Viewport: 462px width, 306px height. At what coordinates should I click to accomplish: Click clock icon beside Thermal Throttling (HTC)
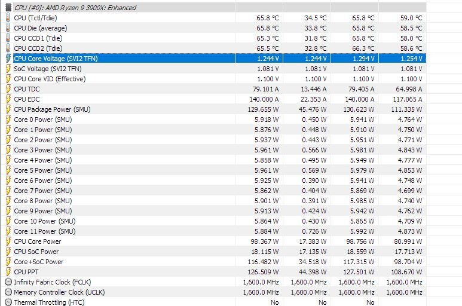point(8,302)
